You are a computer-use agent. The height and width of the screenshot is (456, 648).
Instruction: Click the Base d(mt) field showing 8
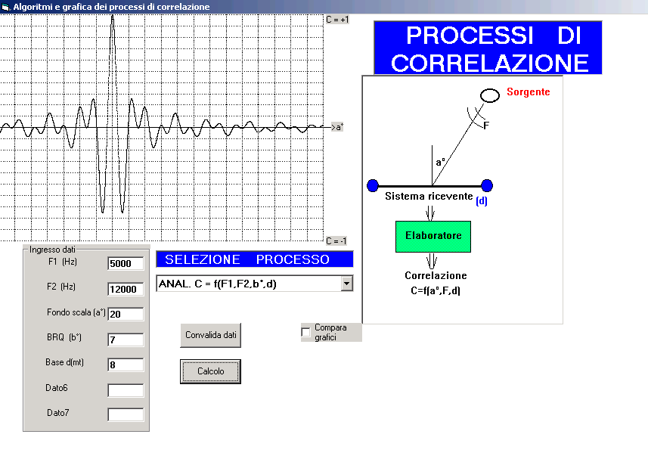pyautogui.click(x=126, y=364)
